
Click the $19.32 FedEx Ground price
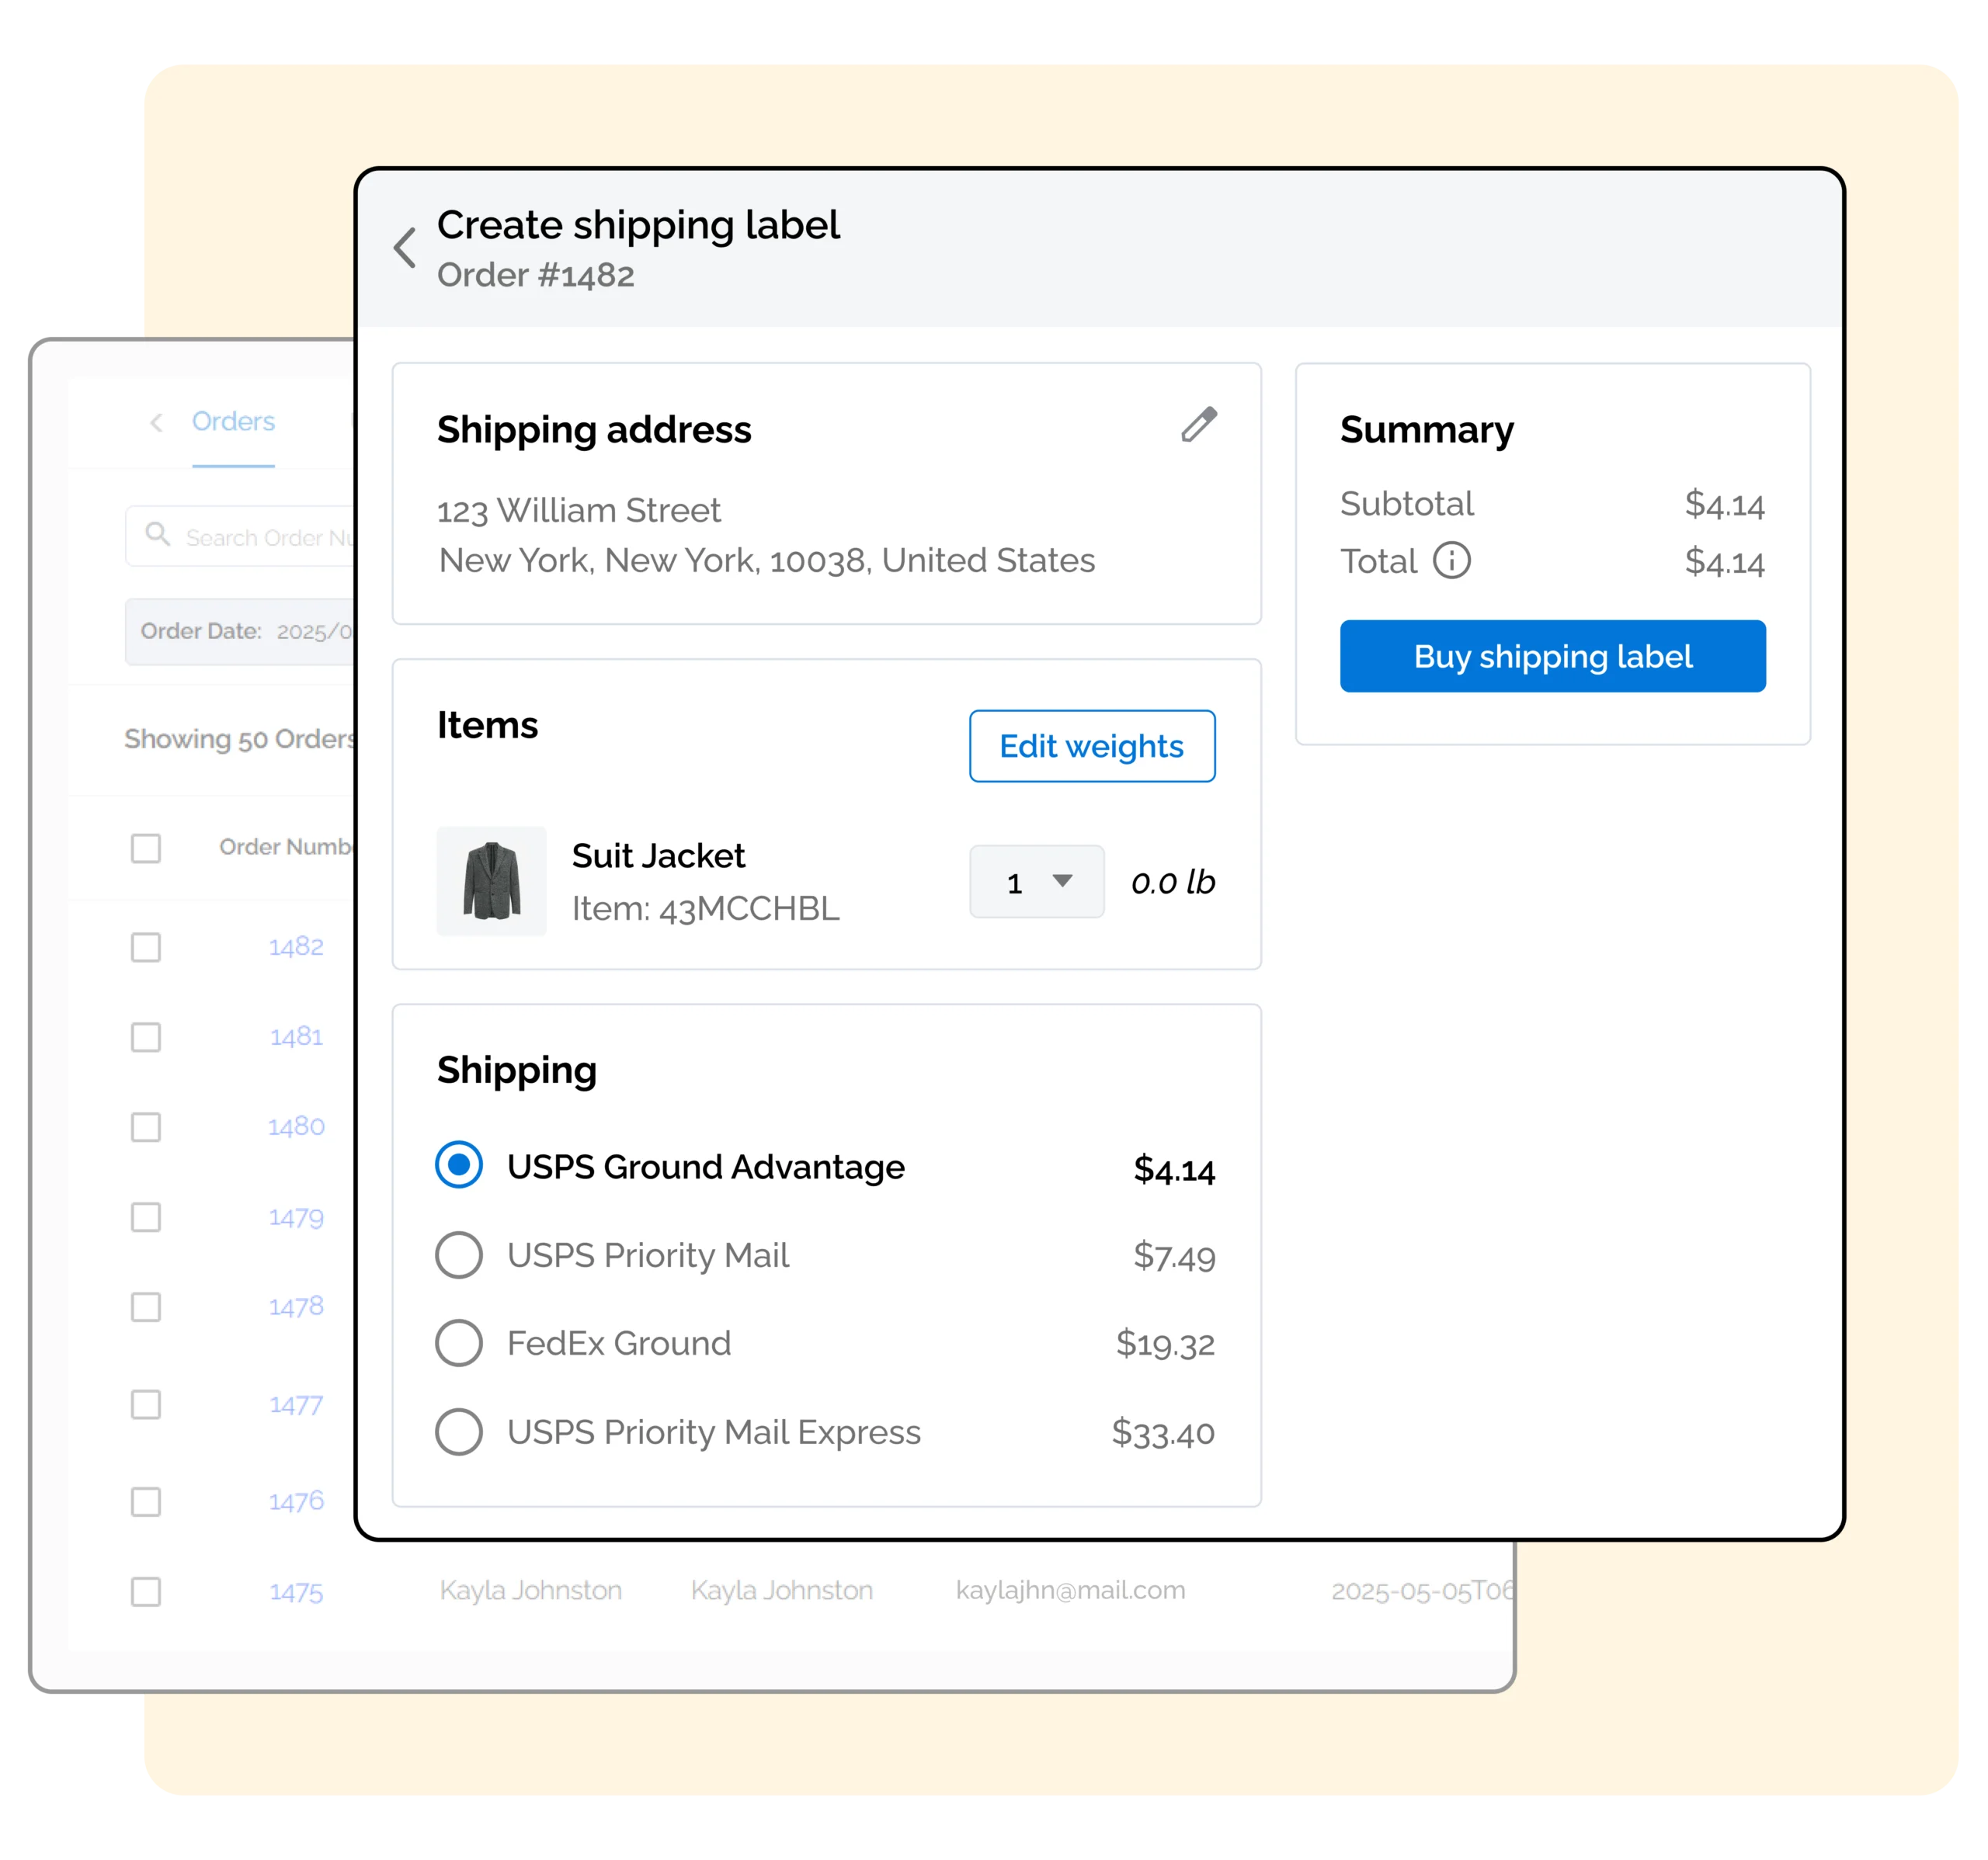click(1165, 1343)
